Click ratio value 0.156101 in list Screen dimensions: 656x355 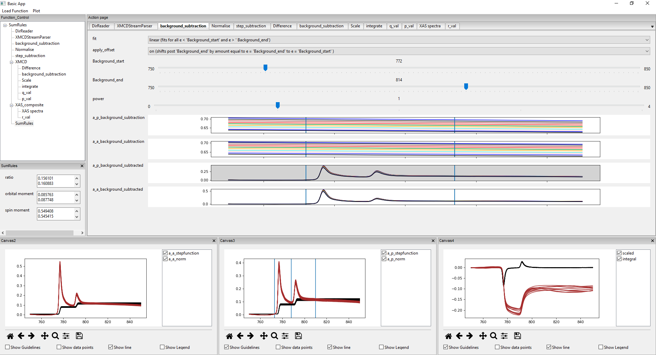[45, 178]
